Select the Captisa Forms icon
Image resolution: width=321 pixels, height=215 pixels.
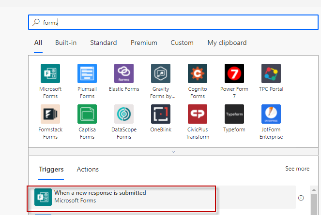87,114
